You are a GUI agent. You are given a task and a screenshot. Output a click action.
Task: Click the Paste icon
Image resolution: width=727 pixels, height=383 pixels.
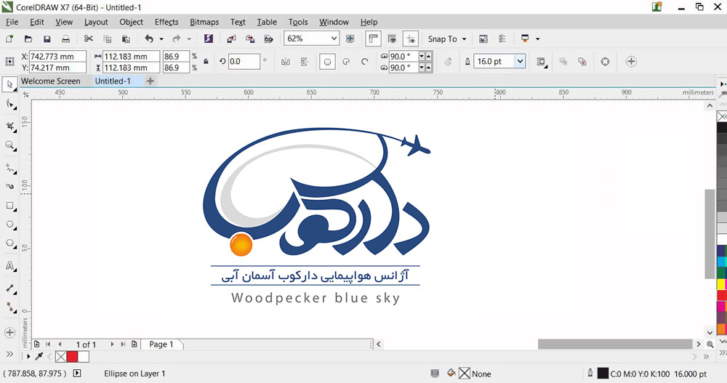coord(126,39)
